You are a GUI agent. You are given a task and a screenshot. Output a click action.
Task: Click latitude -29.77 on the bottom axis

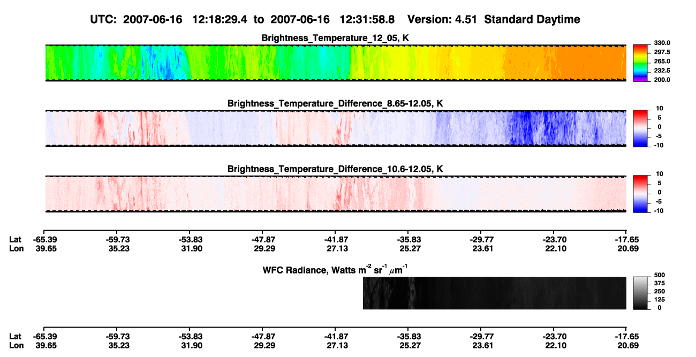coord(481,336)
